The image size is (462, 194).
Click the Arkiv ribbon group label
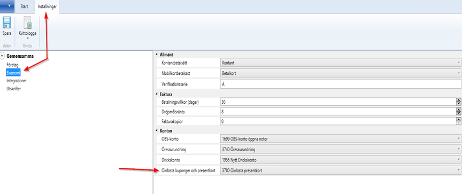pos(6,45)
